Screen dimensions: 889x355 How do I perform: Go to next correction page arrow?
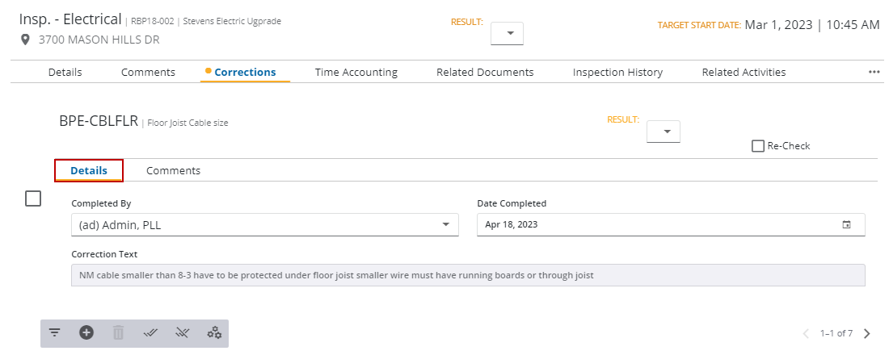click(x=867, y=333)
